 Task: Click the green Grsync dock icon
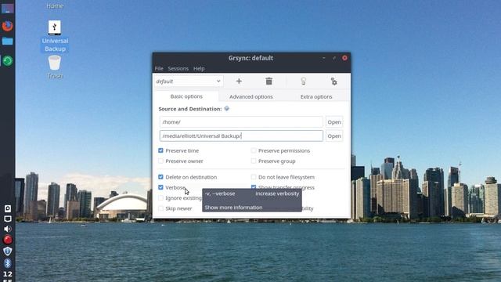(x=8, y=61)
